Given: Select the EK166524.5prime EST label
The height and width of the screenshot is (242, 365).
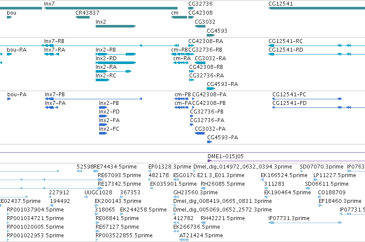Looking at the screenshot, I should point(284,175).
